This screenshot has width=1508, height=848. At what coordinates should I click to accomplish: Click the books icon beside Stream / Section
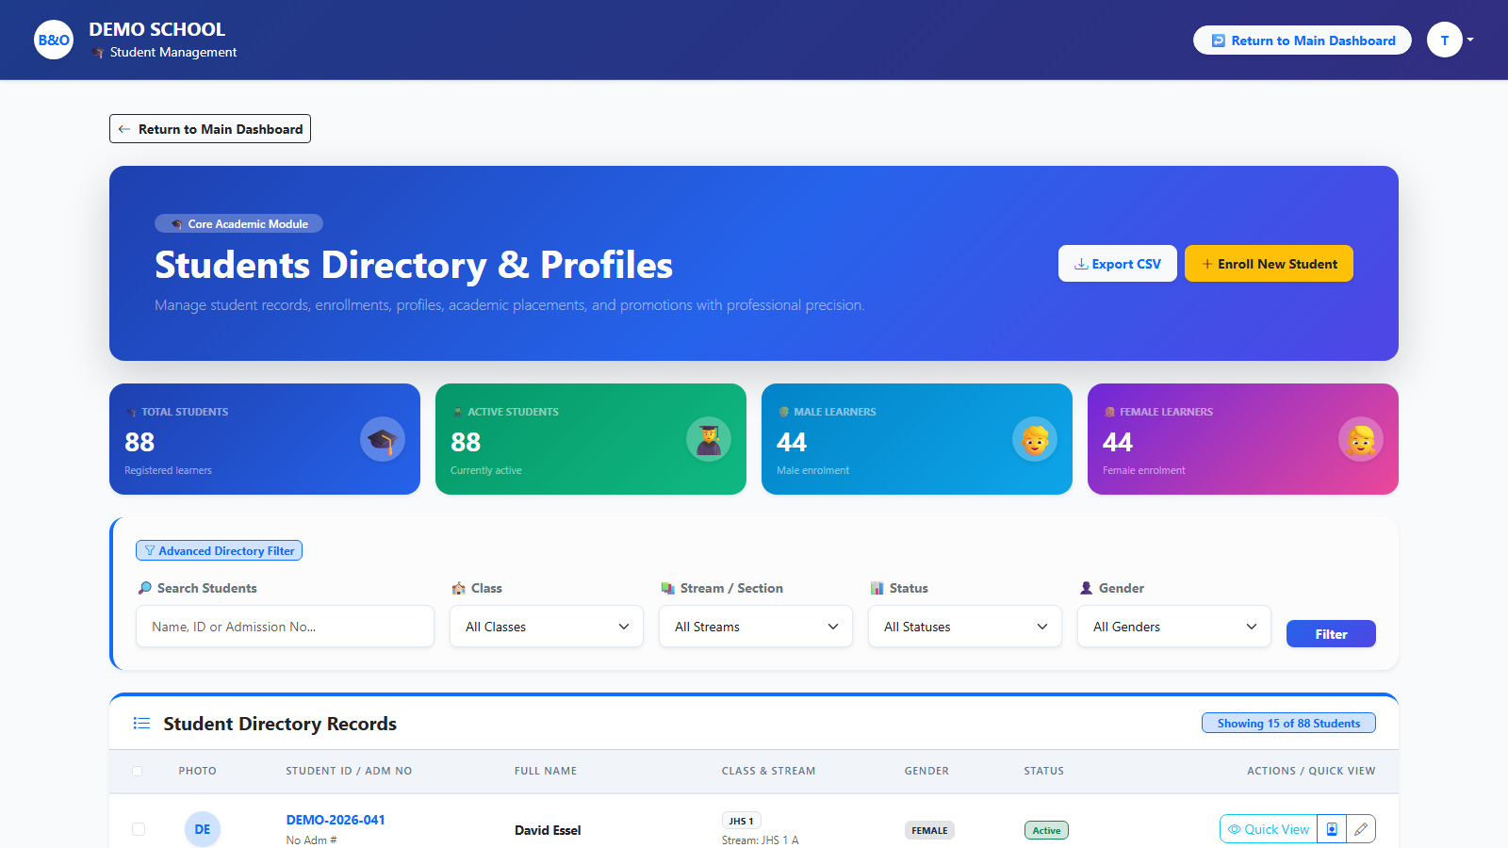pyautogui.click(x=667, y=588)
